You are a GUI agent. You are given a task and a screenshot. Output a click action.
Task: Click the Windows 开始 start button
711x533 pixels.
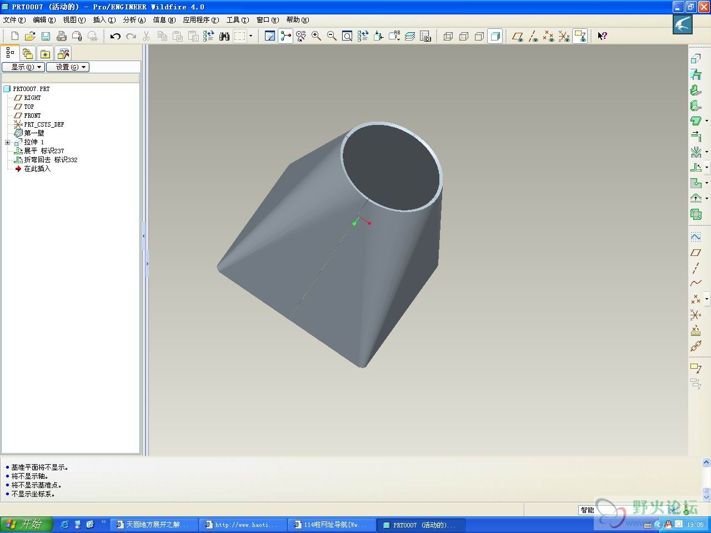click(26, 525)
